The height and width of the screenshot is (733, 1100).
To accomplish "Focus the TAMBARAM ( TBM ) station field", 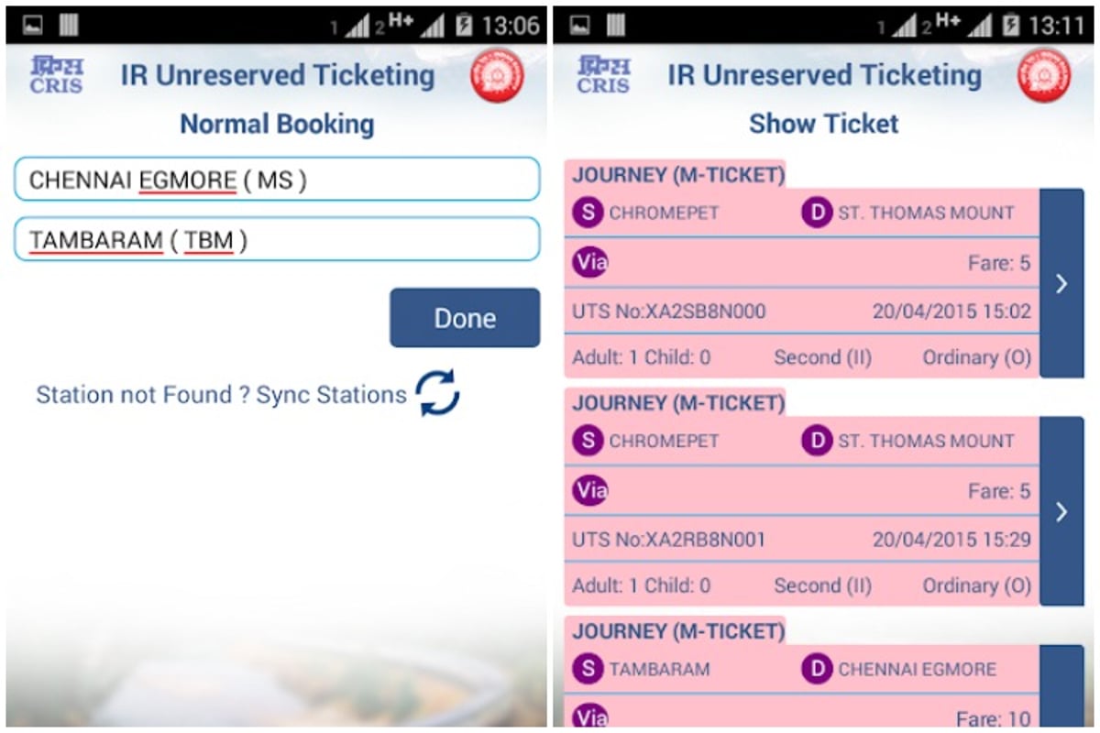I will pyautogui.click(x=276, y=240).
